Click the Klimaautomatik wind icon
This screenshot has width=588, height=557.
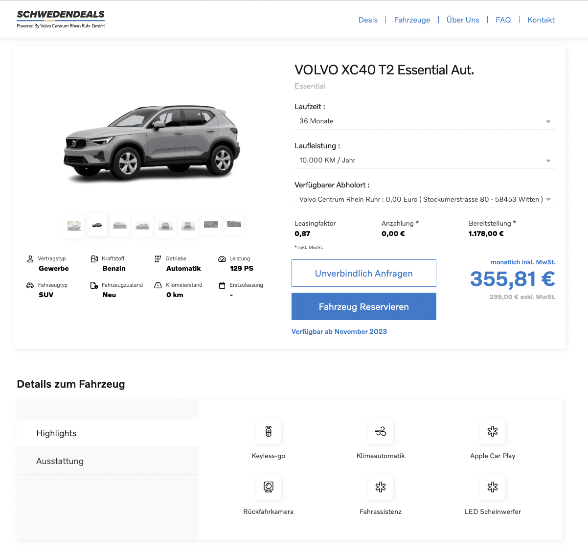pos(381,431)
